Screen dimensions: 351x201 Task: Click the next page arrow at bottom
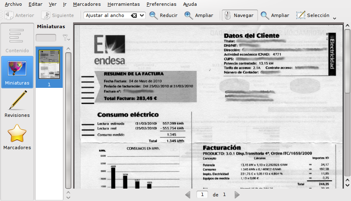pyautogui.click(x=237, y=195)
